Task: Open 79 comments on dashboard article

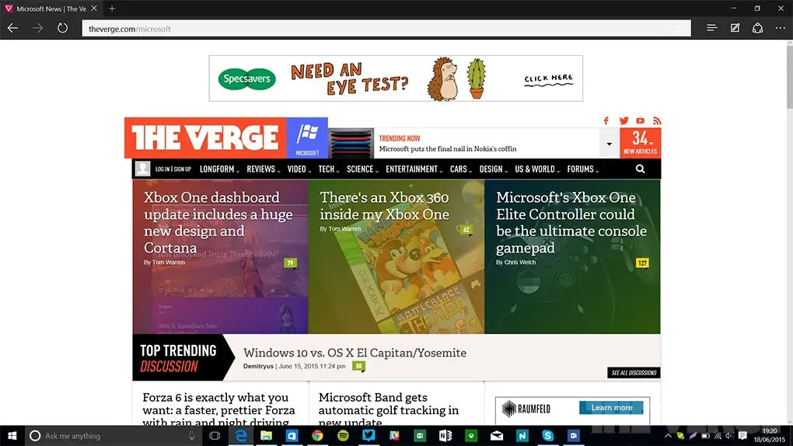Action: pos(290,263)
